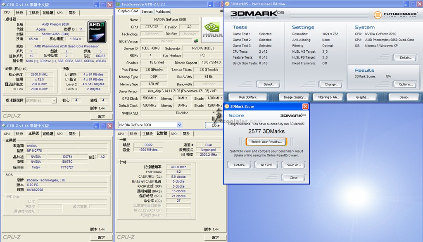Minimize the GPU-Z window
The height and width of the screenshot is (242, 423).
210,4
